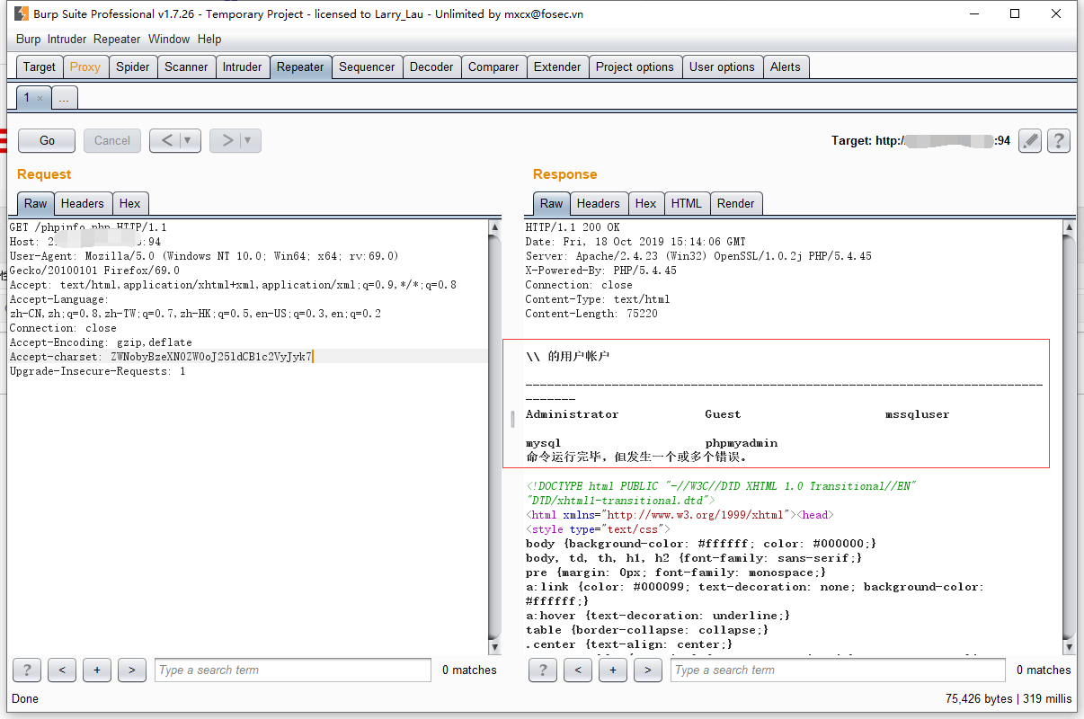Select response Raw view tab
Viewport: 1084px width, 719px height.
[552, 203]
